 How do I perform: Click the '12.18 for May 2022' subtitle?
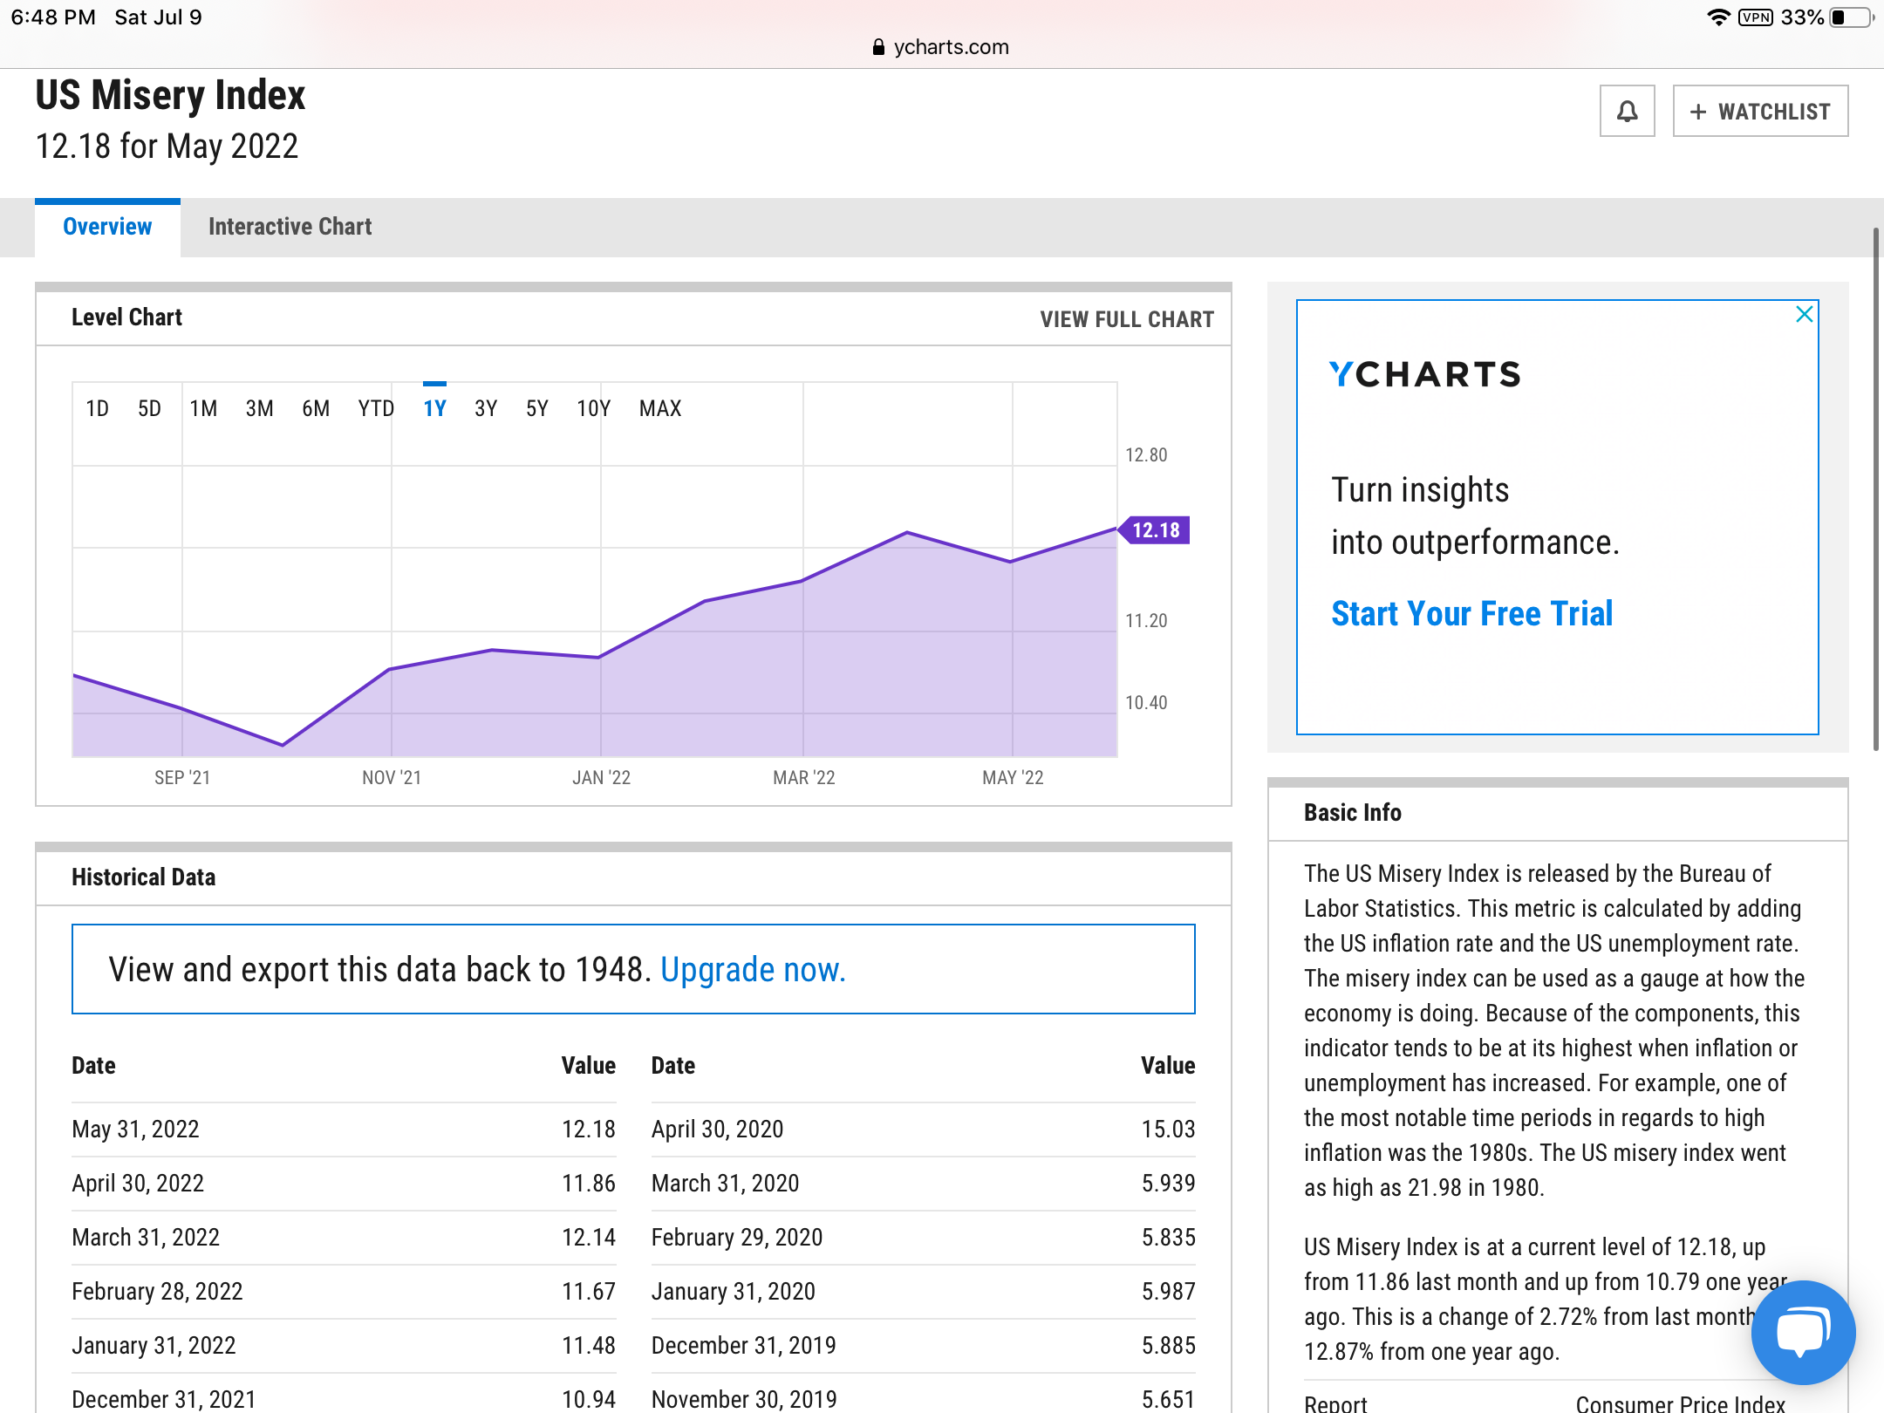coord(167,147)
